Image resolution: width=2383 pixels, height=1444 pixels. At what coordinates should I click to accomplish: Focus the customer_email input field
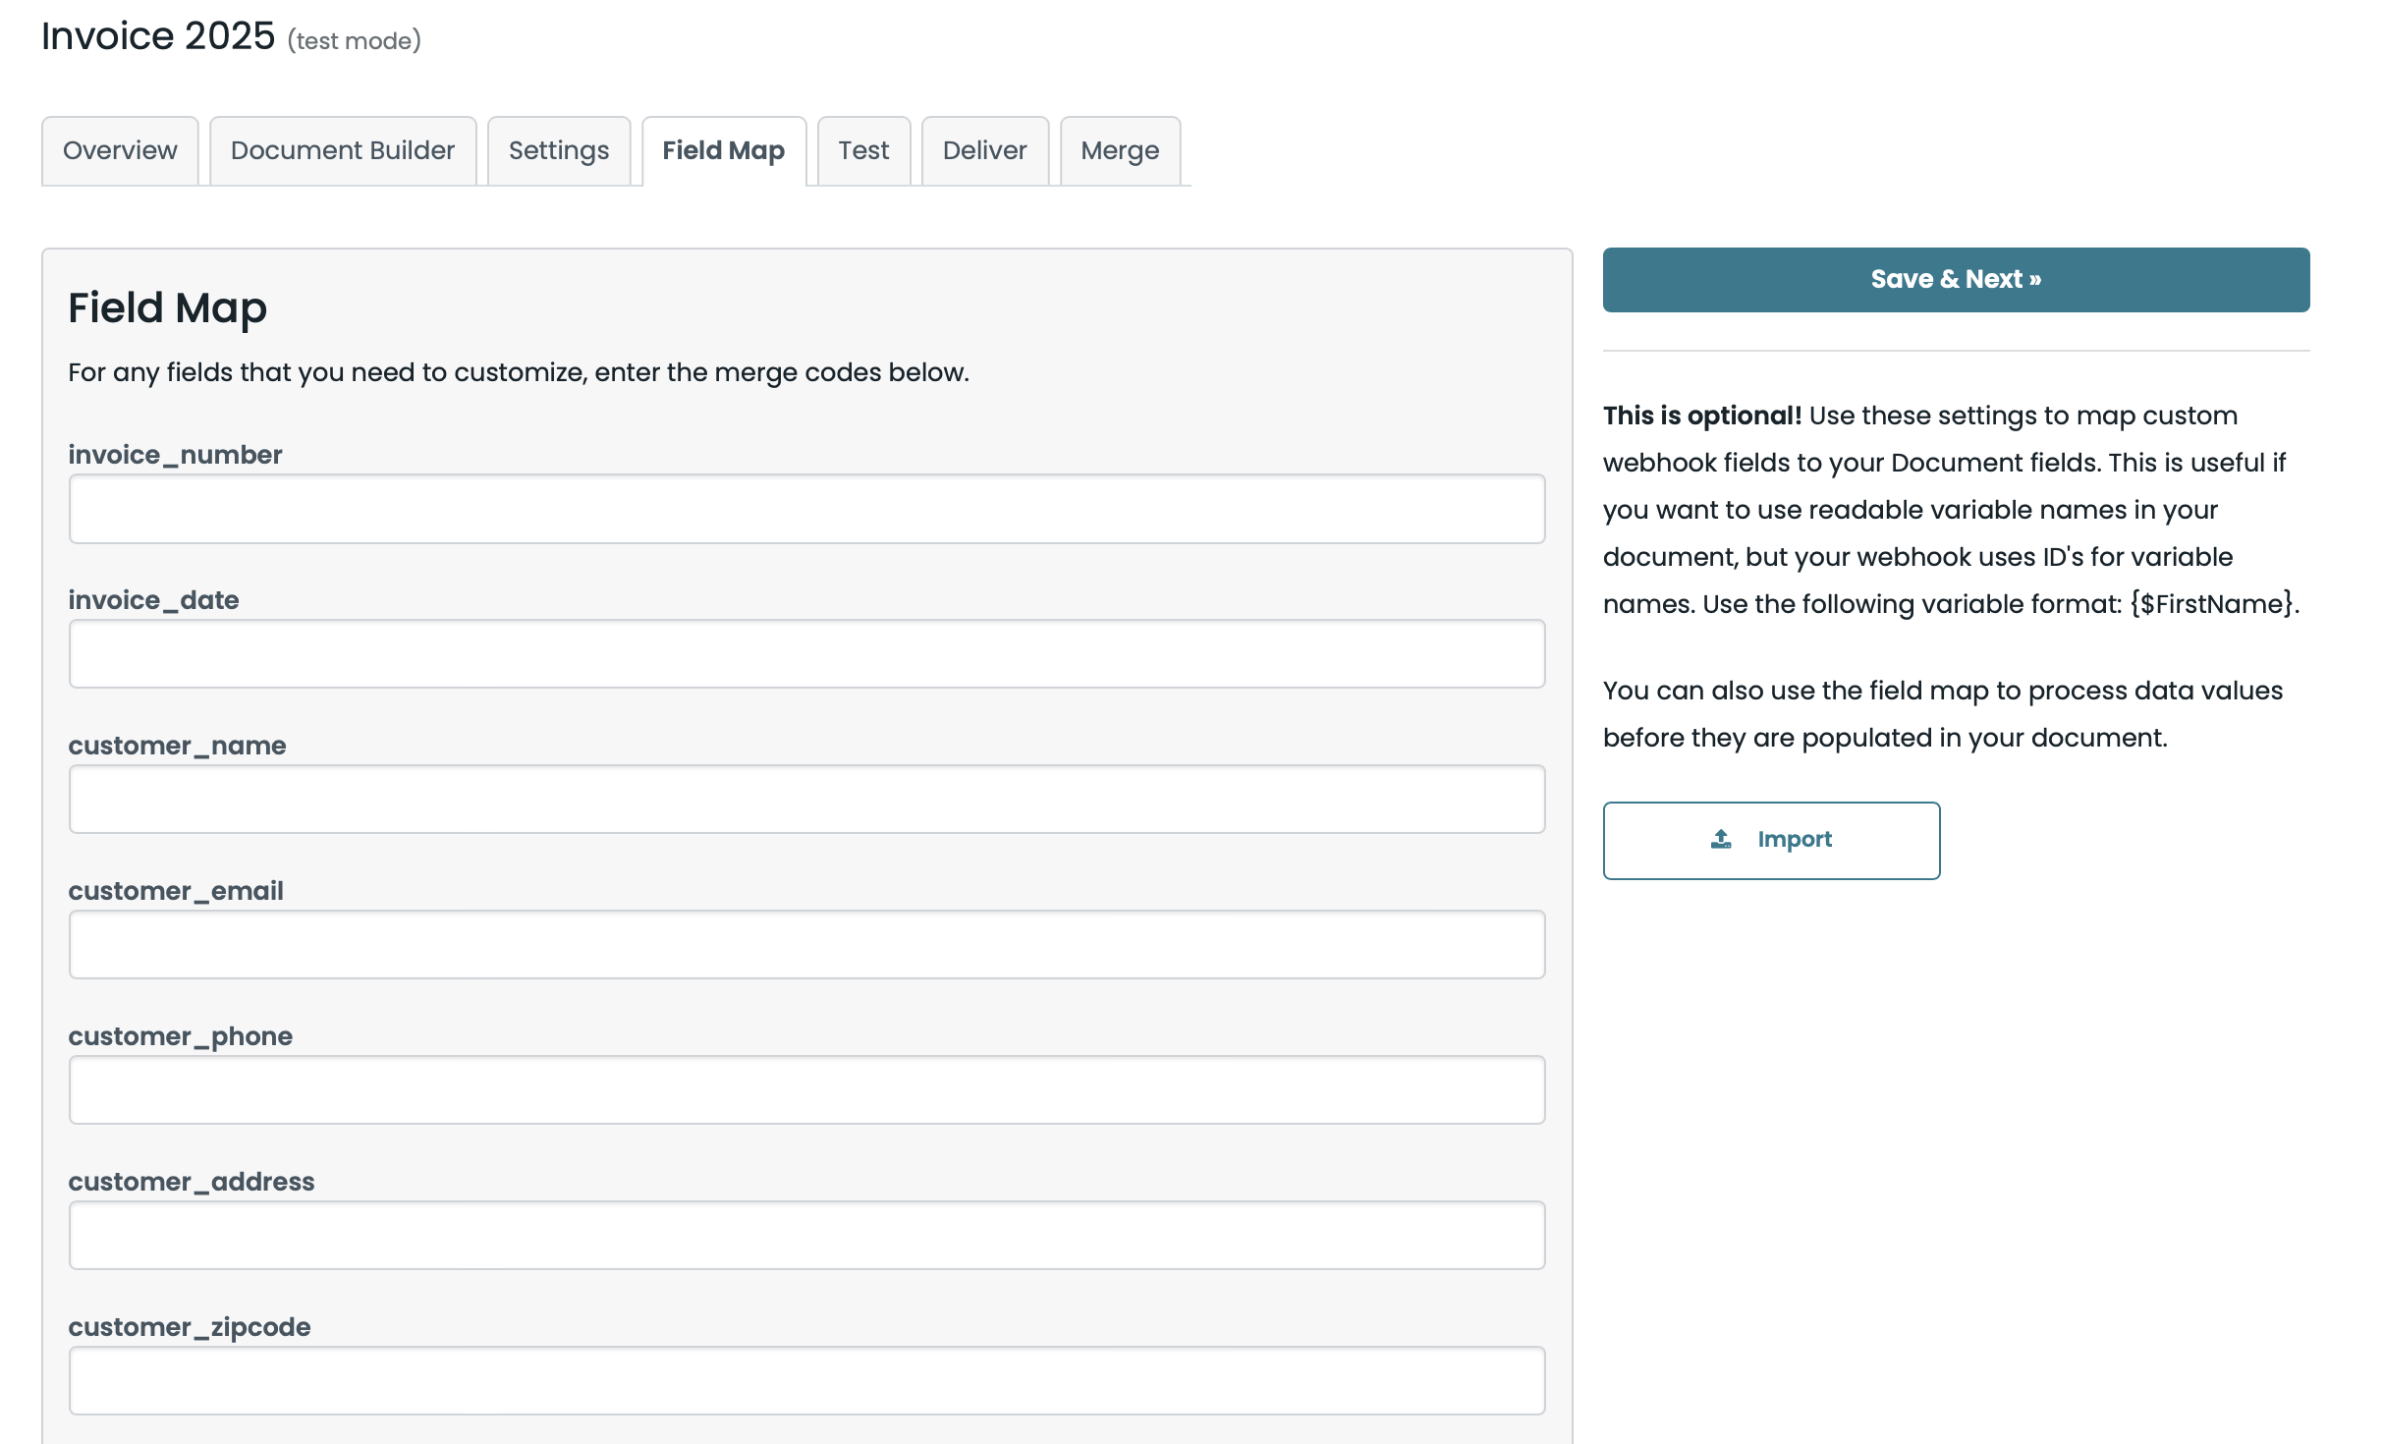tap(806, 944)
